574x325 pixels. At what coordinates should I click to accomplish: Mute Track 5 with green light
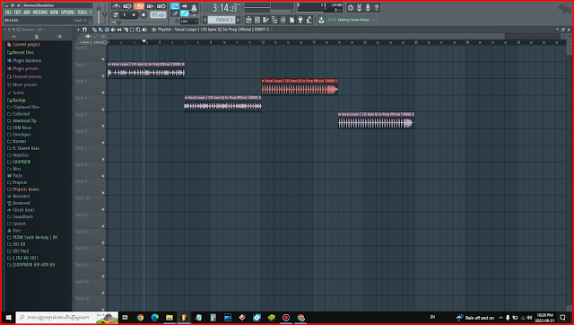[x=103, y=126]
